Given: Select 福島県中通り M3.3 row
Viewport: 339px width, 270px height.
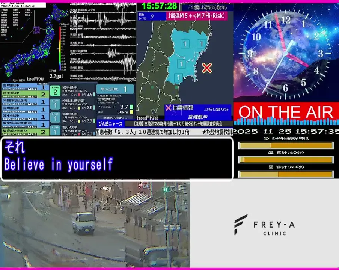Looking at the screenshot, I should (25, 132).
